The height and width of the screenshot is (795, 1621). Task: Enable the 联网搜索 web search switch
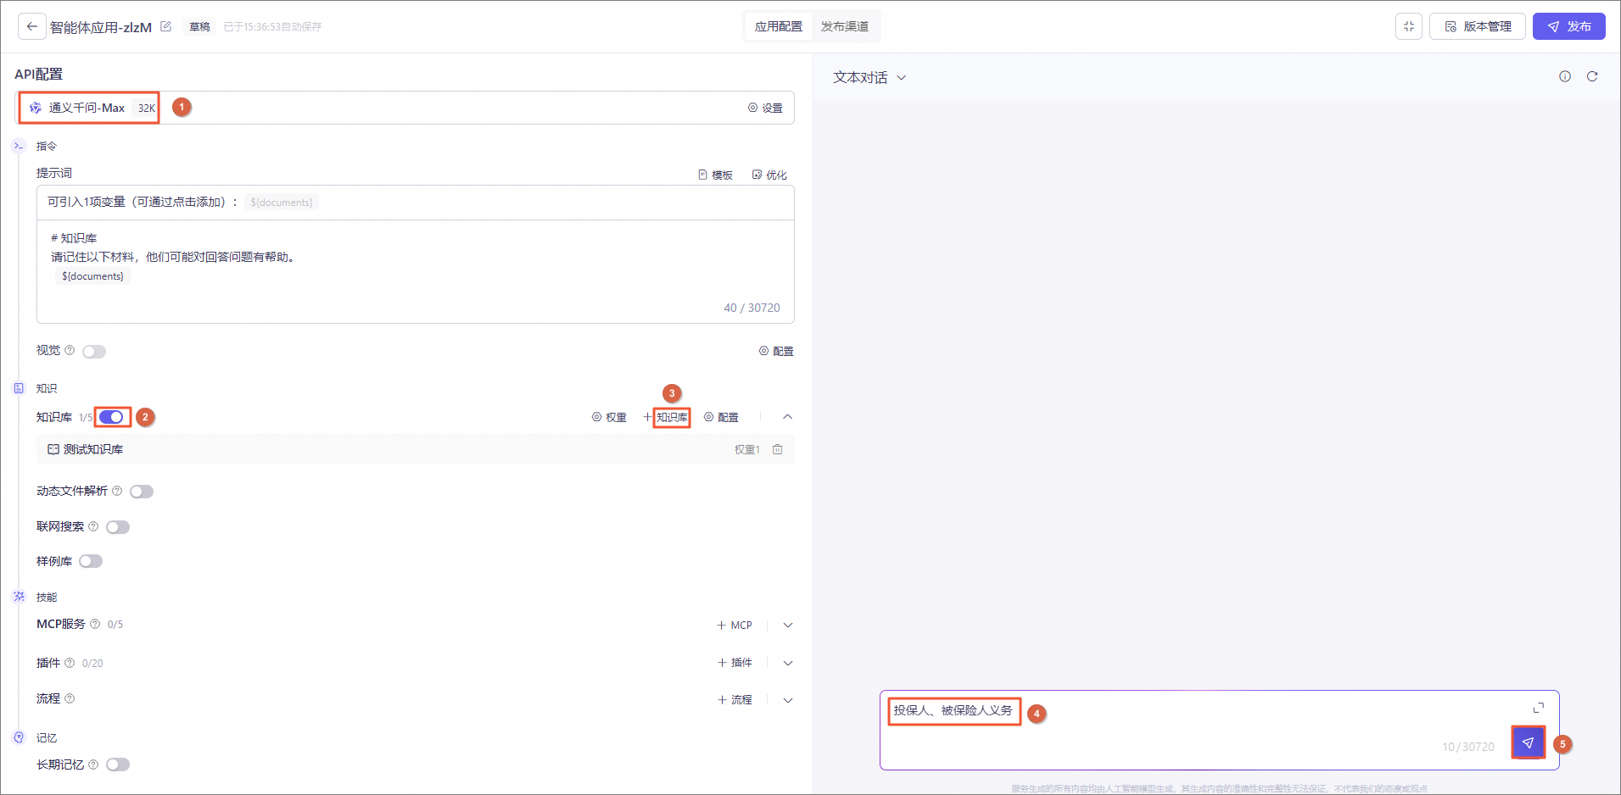(x=118, y=527)
